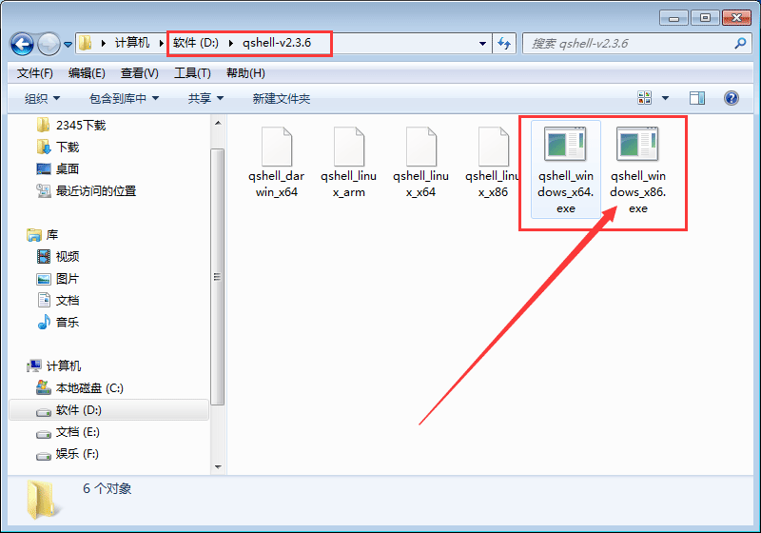The image size is (761, 533).
Task: Open the 工具(T) menu
Action: pyautogui.click(x=192, y=73)
